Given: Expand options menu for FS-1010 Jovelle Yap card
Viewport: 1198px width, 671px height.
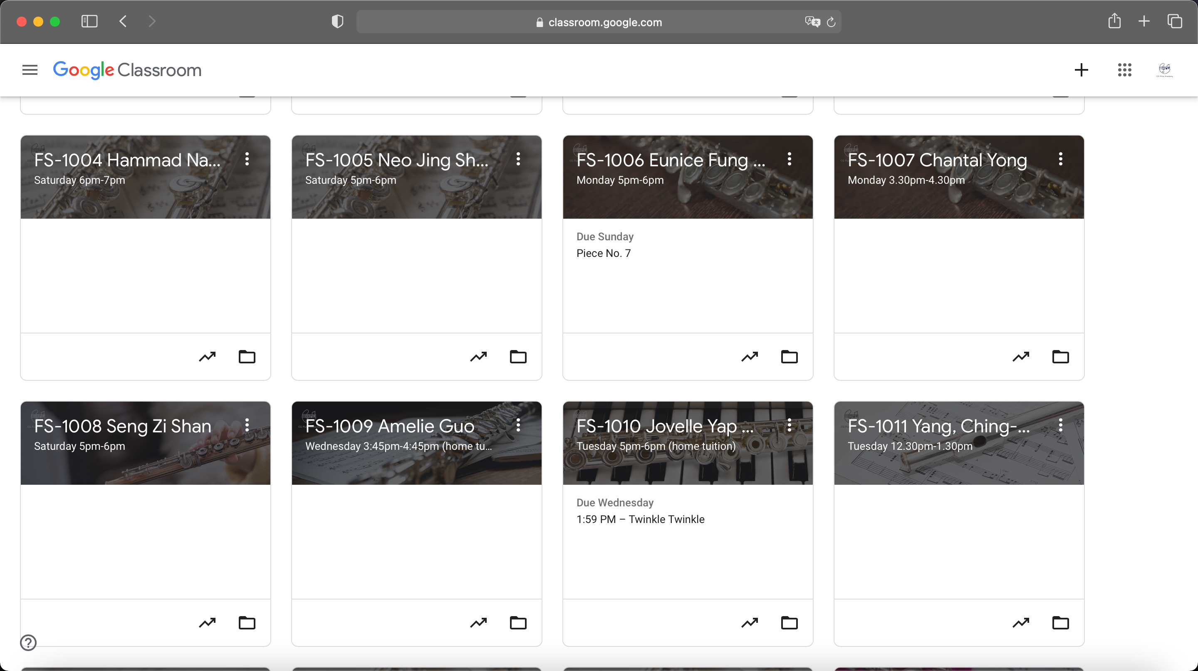Looking at the screenshot, I should tap(789, 425).
